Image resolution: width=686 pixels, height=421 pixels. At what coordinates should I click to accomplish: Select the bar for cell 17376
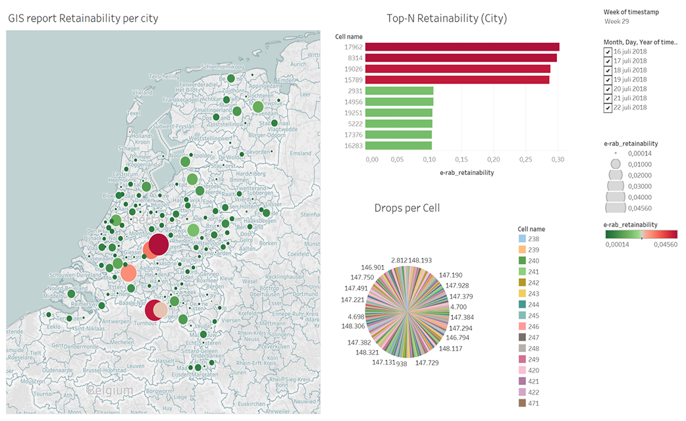(x=399, y=135)
